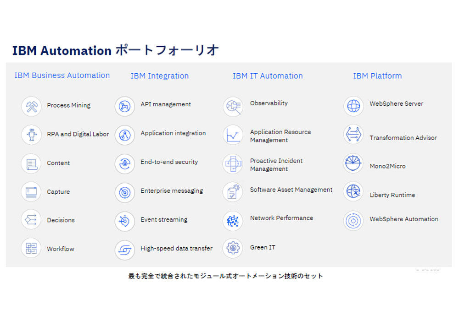This screenshot has height=321, width=459.
Task: Click the 'End-to-end security' text
Action: point(169,162)
